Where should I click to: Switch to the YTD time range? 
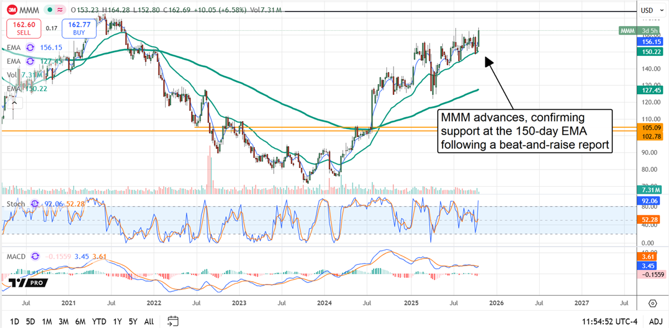click(100, 321)
